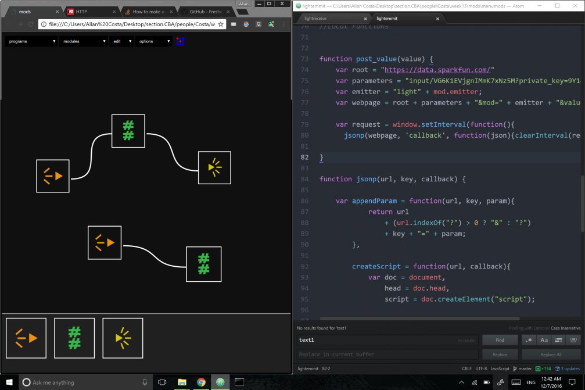The height and width of the screenshot is (390, 585).
Task: Open the options dropdown menu
Action: click(153, 41)
